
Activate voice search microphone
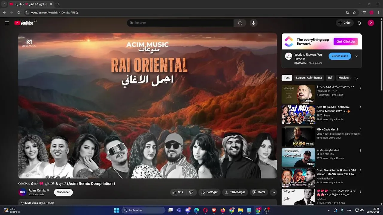click(253, 23)
